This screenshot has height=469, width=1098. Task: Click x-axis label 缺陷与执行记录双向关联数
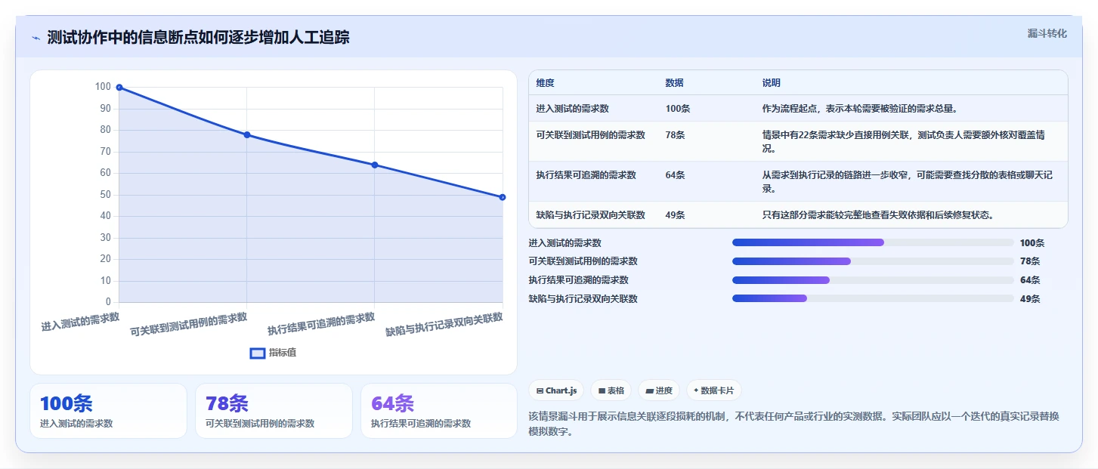[x=444, y=325]
